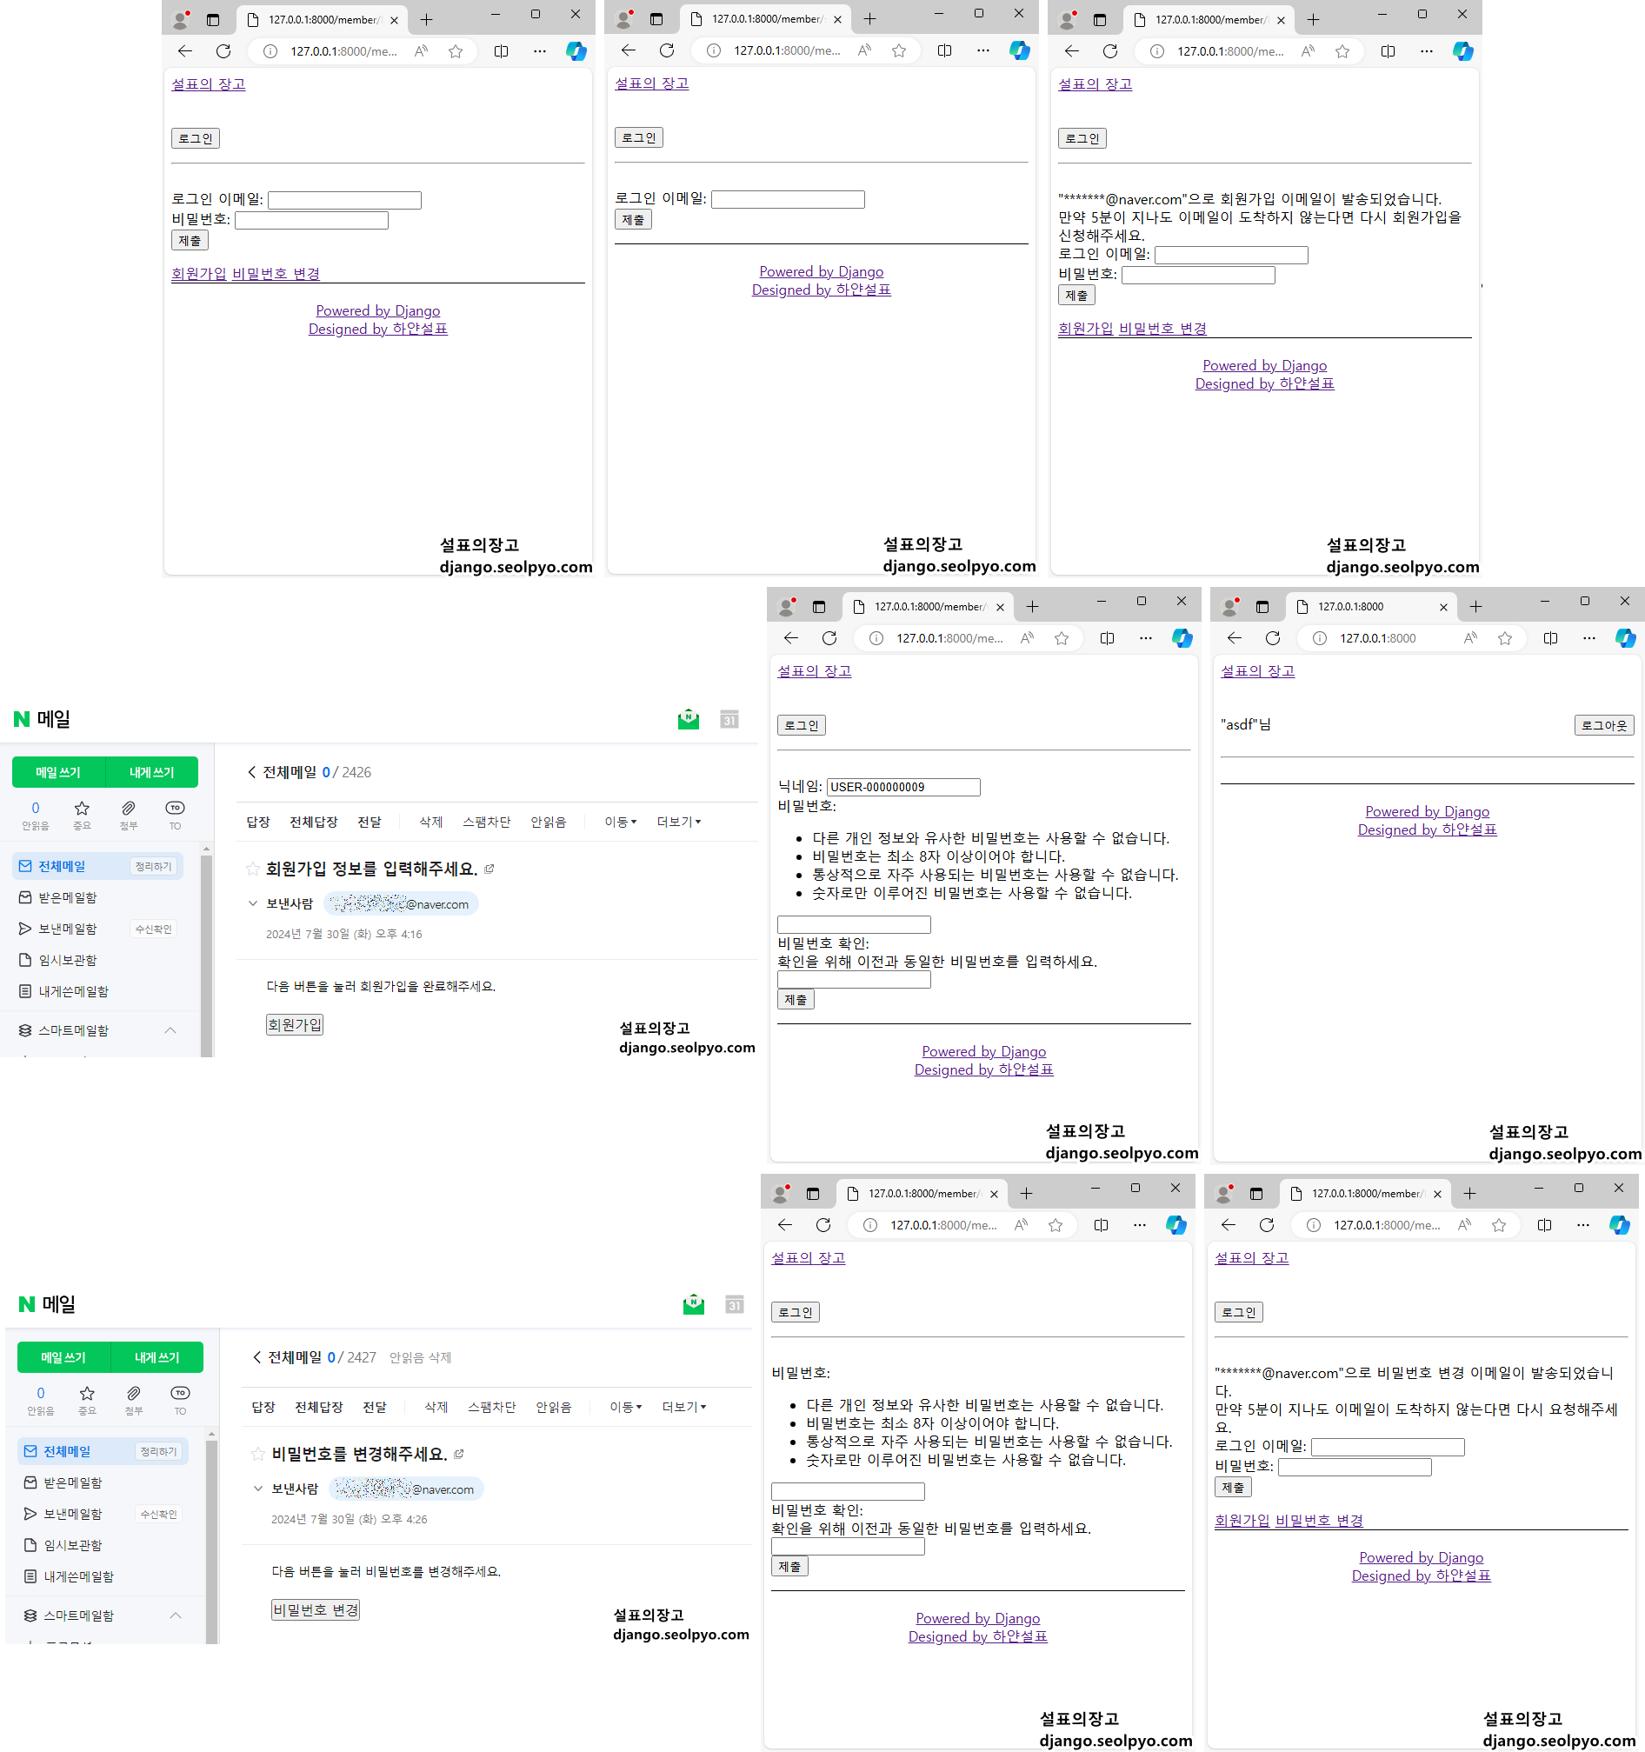Open 보낸메일함 in the password-change mail sidebar
Image resolution: width=1645 pixels, height=1752 pixels.
click(73, 1513)
